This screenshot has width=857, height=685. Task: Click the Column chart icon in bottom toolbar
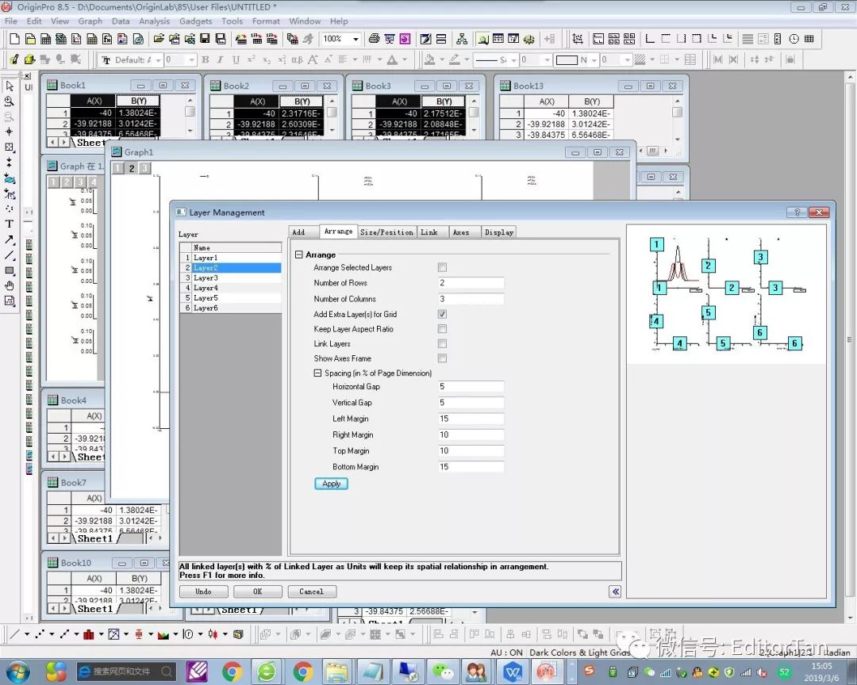coord(89,634)
